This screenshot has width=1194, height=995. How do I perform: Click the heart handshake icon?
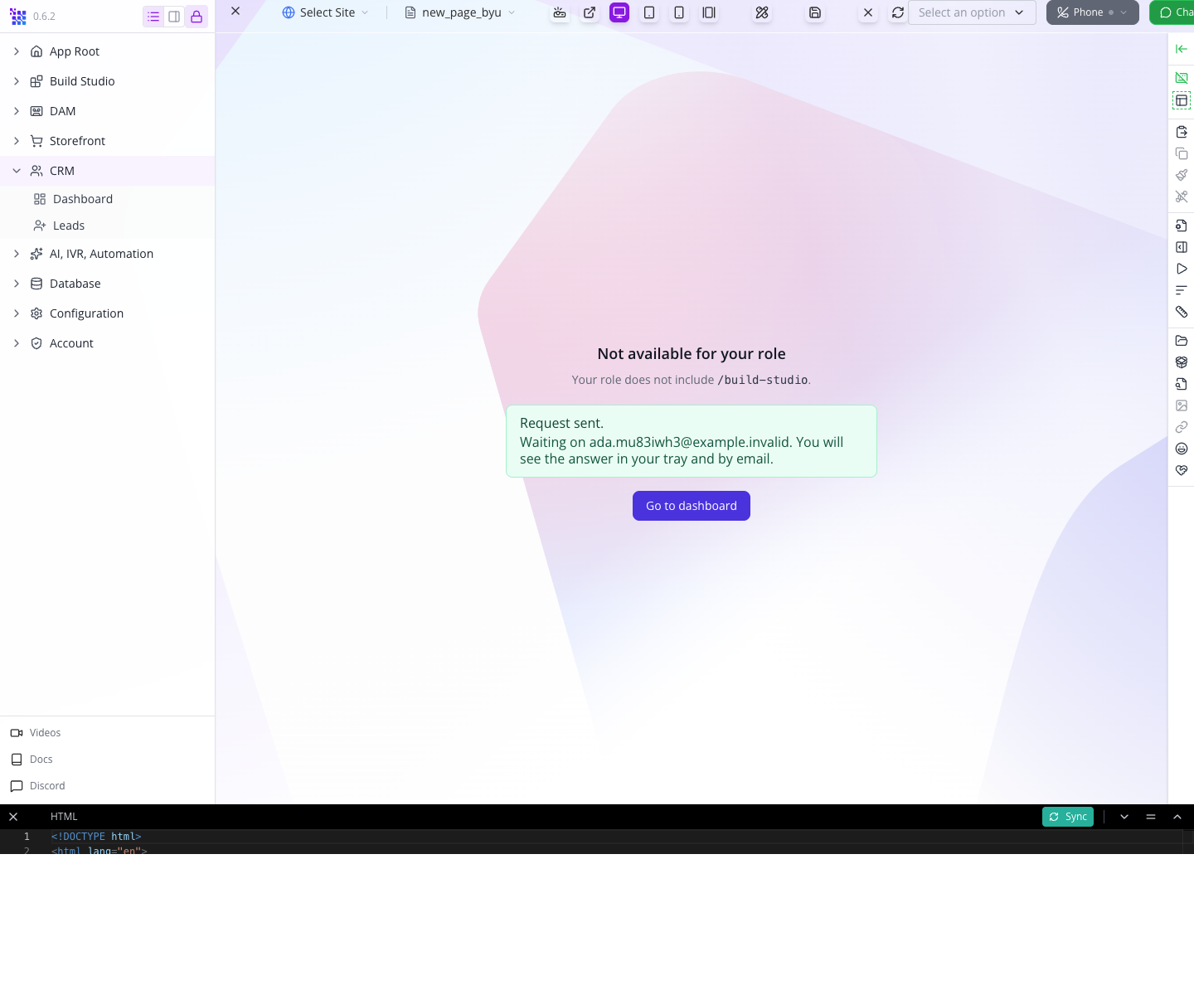1182,470
